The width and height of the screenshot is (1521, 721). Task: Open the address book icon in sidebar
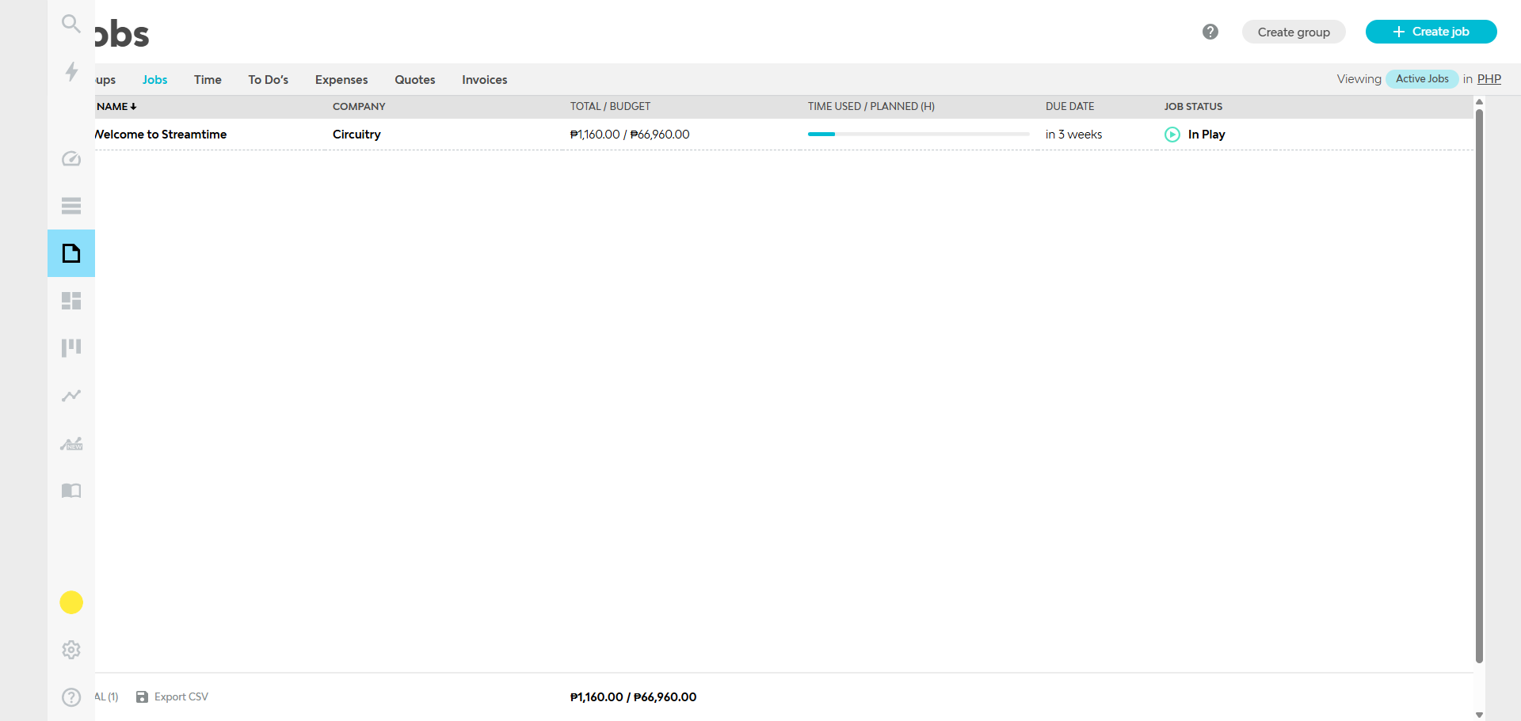(71, 491)
